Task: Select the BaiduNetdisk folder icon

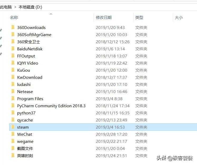Action: pos(13,49)
